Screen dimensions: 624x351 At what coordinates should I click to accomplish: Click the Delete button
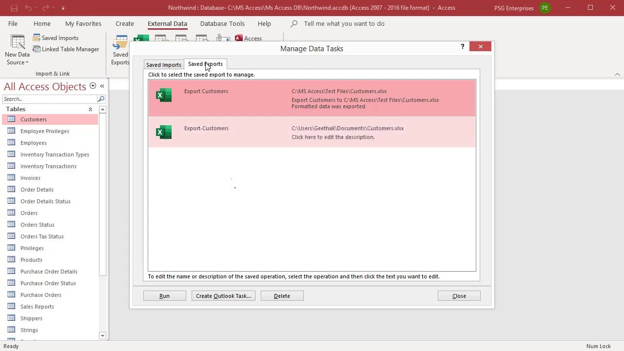(282, 296)
